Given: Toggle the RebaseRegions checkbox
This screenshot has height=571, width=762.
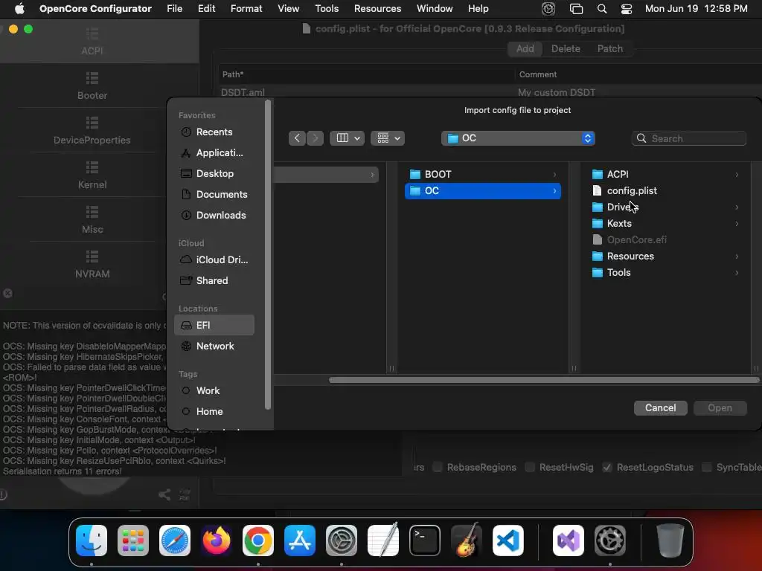Looking at the screenshot, I should [x=438, y=467].
